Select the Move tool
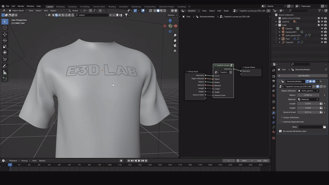This screenshot has height=185, width=329. [5, 34]
